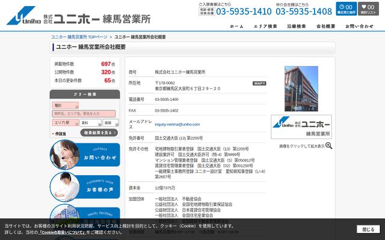Image resolution: width=385 pixels, height=240 pixels.
Task: Go to ホーム in navigation menu
Action: point(236,26)
